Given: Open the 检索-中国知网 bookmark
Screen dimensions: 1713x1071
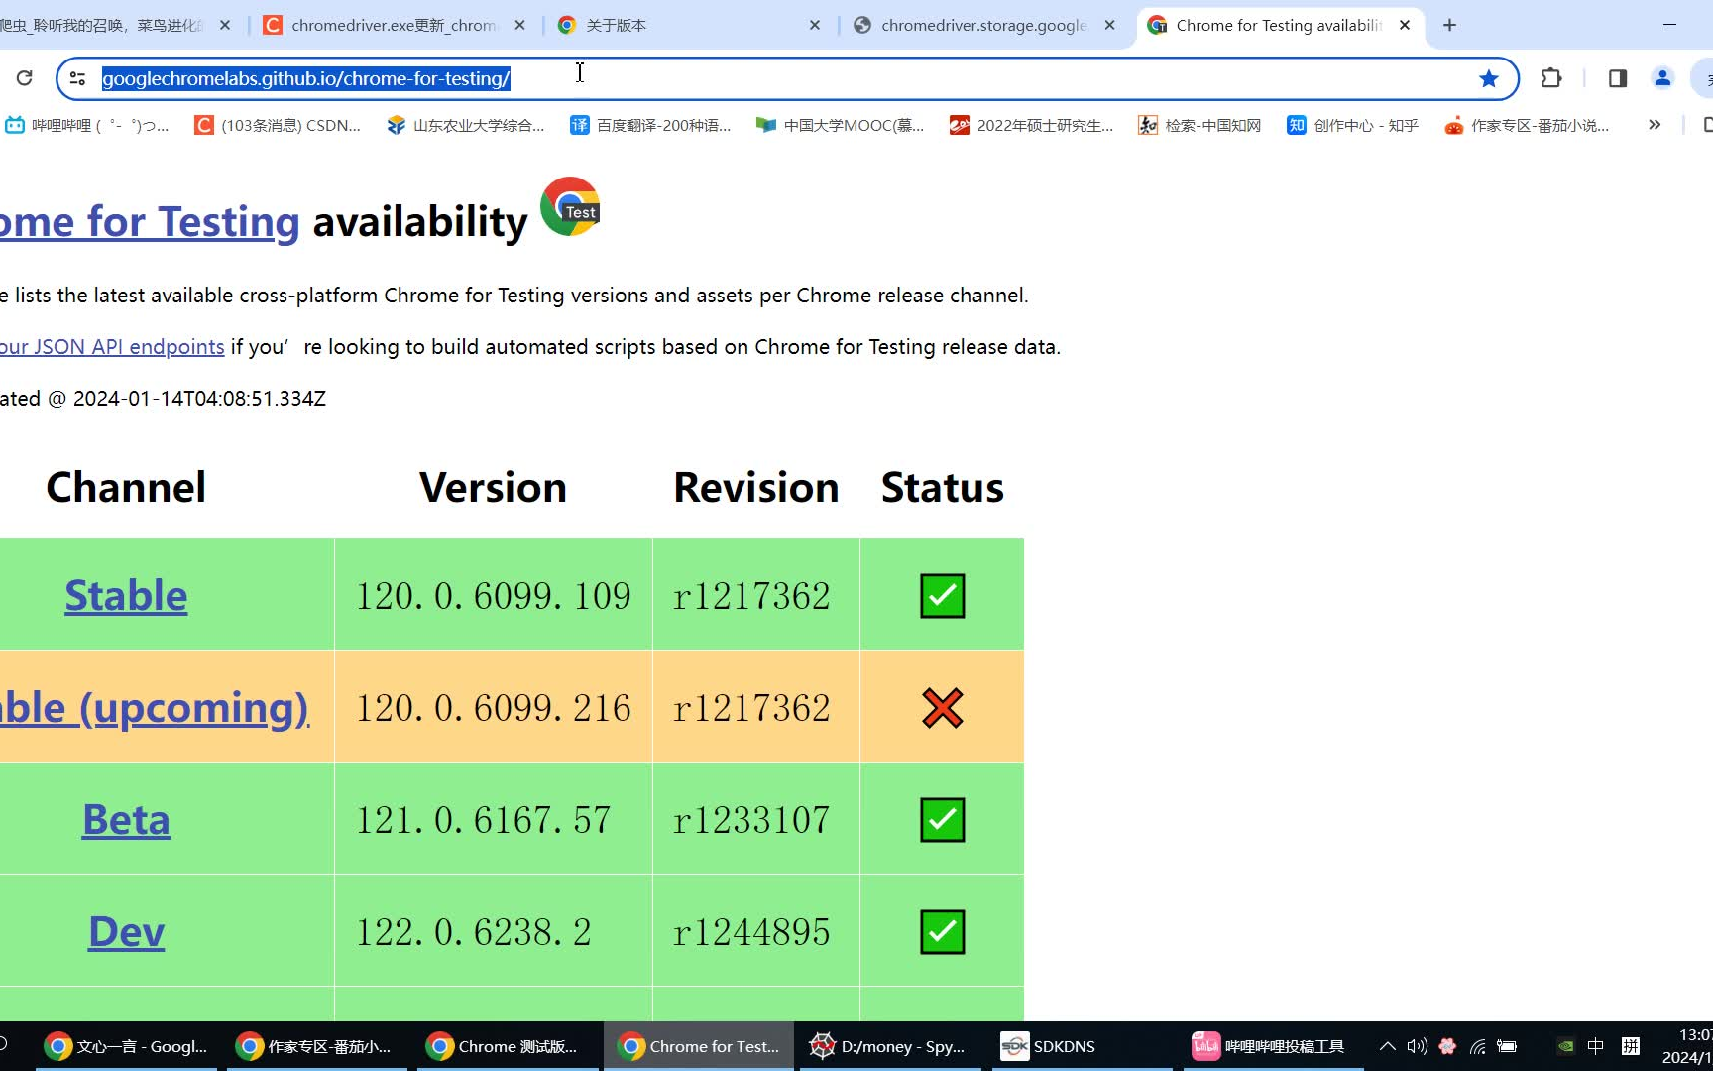Looking at the screenshot, I should (1199, 125).
